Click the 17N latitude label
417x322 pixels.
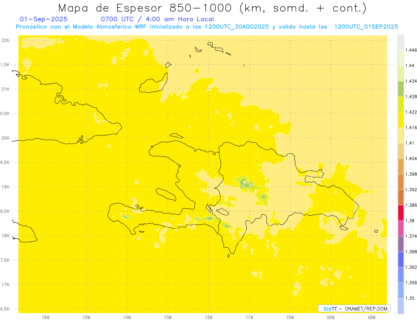pos(6,284)
